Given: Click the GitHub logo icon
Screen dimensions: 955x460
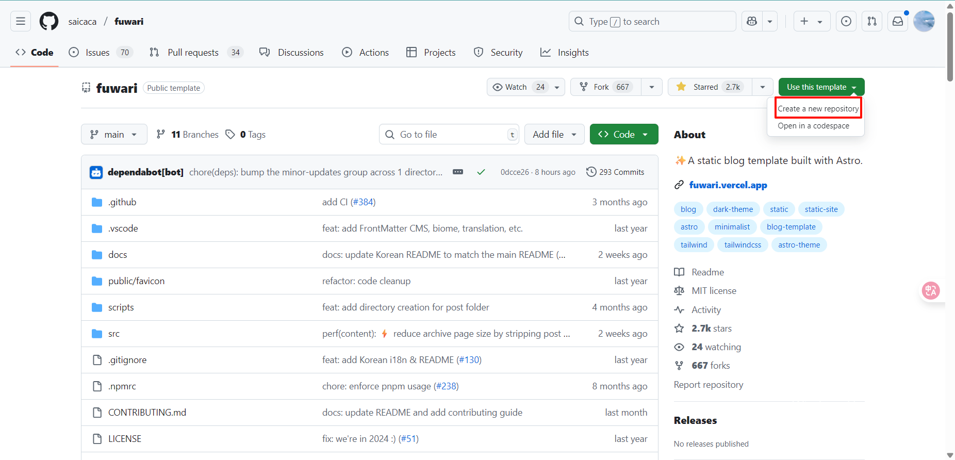Looking at the screenshot, I should (49, 21).
